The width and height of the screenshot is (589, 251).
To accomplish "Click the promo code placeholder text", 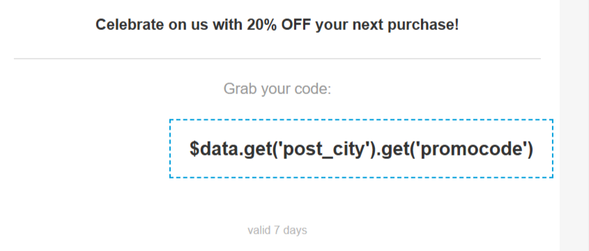I will pos(361,149).
